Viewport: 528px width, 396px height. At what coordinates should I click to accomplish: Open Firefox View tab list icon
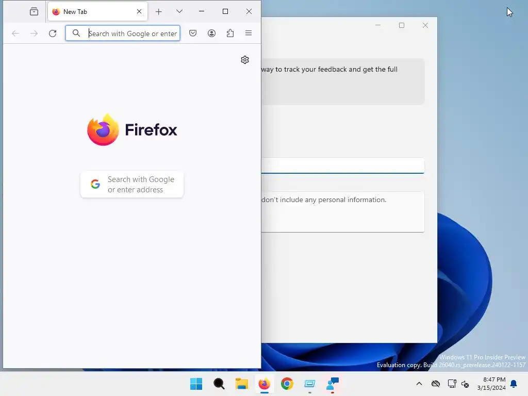coord(34,12)
